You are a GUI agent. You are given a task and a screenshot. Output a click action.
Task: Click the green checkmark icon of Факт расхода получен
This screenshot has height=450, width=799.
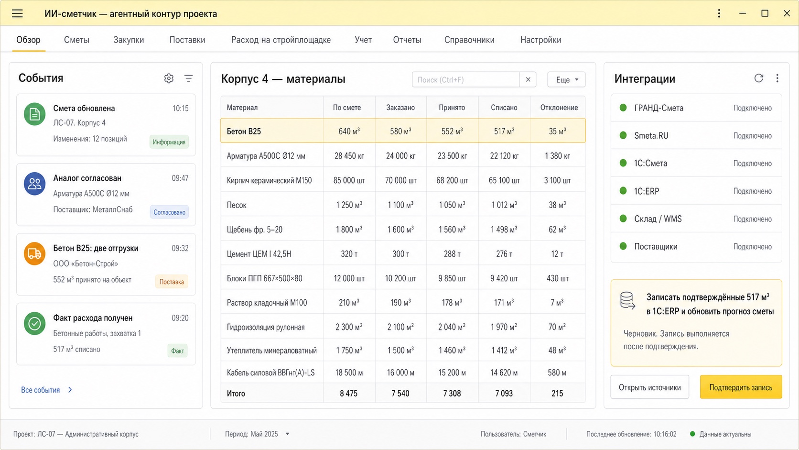[x=35, y=324]
